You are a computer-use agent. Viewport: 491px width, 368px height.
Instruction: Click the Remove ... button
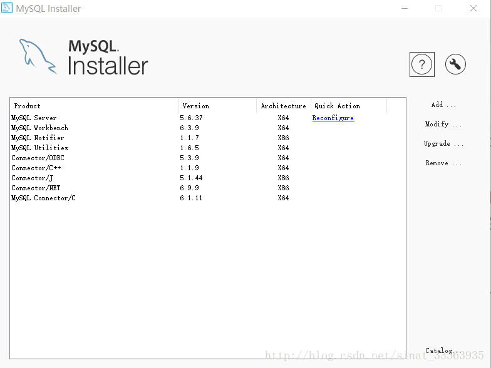point(443,163)
